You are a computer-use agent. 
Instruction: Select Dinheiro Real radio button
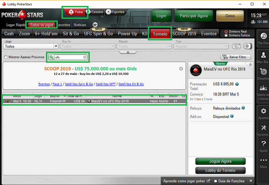226,31
